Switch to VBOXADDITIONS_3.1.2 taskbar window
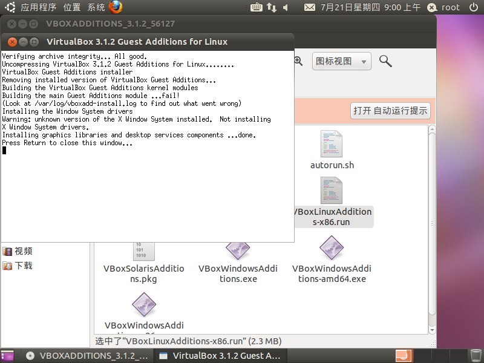484x363 pixels. tap(87, 356)
